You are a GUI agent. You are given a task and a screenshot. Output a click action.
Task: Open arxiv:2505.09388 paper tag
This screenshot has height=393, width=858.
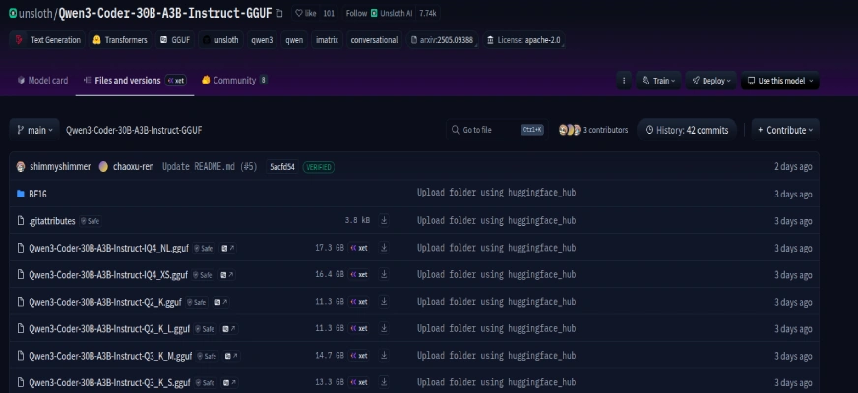click(442, 40)
